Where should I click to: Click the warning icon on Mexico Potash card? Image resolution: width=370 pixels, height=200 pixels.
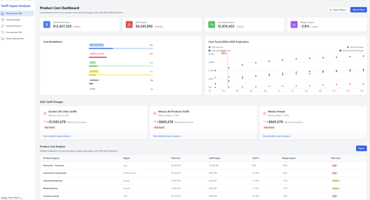pos(264,113)
